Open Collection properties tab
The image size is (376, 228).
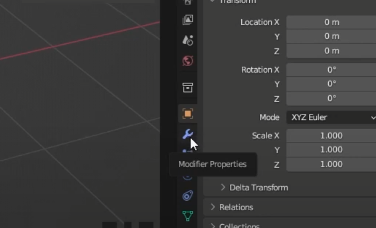188,88
